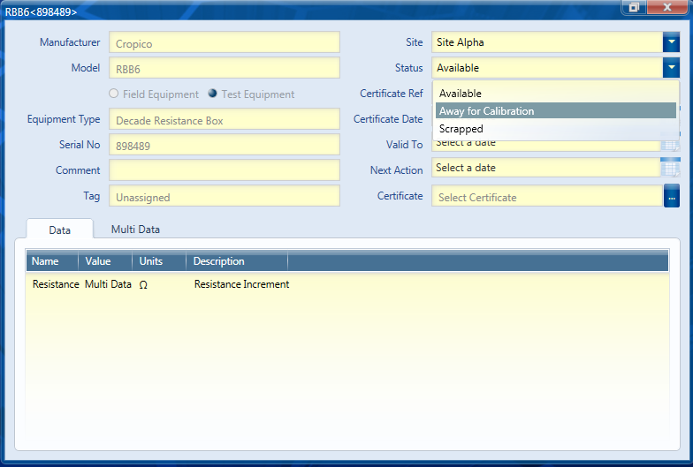Pick Scrapped from the Status list

point(555,129)
